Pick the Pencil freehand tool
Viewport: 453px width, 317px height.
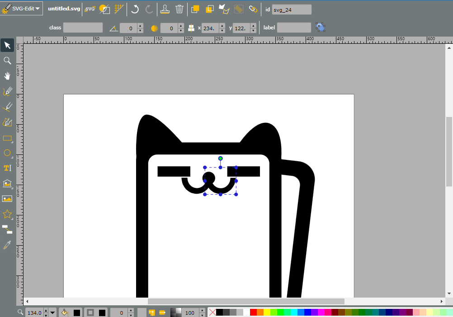coord(7,91)
